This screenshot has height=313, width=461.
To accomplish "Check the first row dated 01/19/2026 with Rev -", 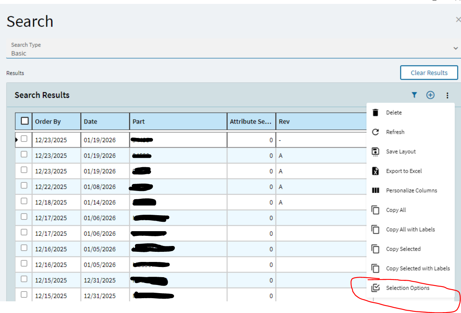I will coord(24,139).
